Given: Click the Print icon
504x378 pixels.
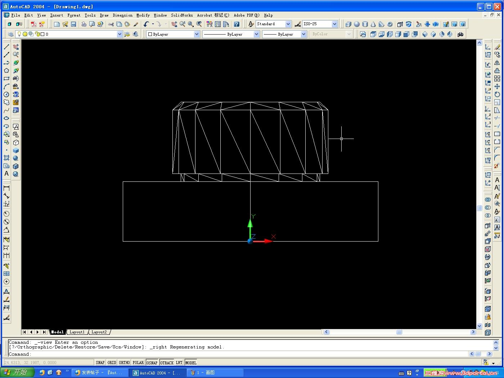Looking at the screenshot, I should pyautogui.click(x=84, y=24).
